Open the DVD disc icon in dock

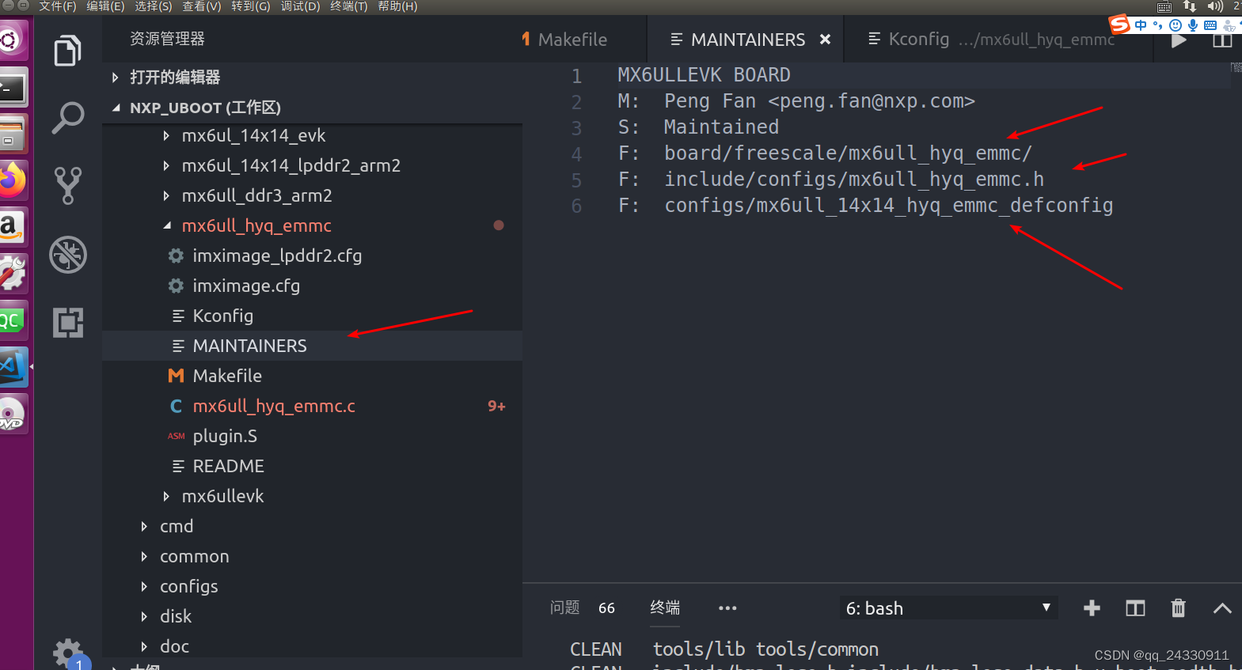(x=13, y=414)
